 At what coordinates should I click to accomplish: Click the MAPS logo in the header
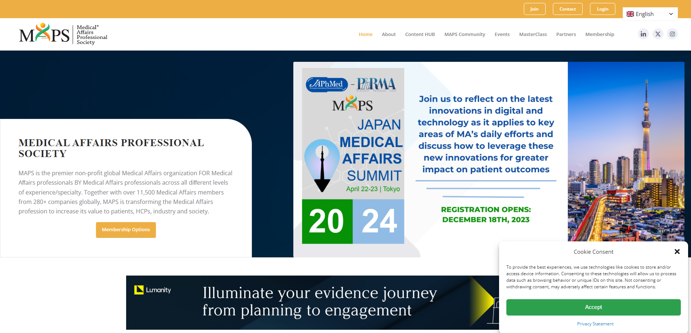(x=63, y=34)
